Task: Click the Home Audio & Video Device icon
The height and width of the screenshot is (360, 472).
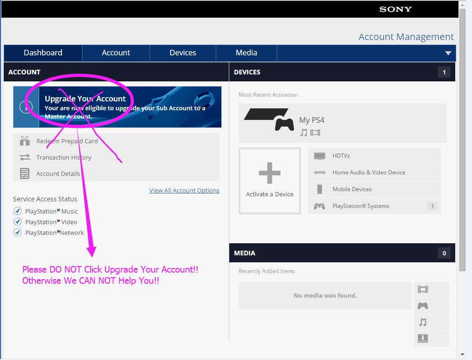Action: 320,173
